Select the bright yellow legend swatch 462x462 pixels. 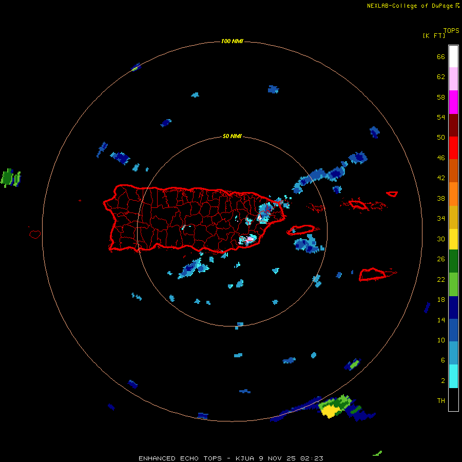[x=453, y=239]
